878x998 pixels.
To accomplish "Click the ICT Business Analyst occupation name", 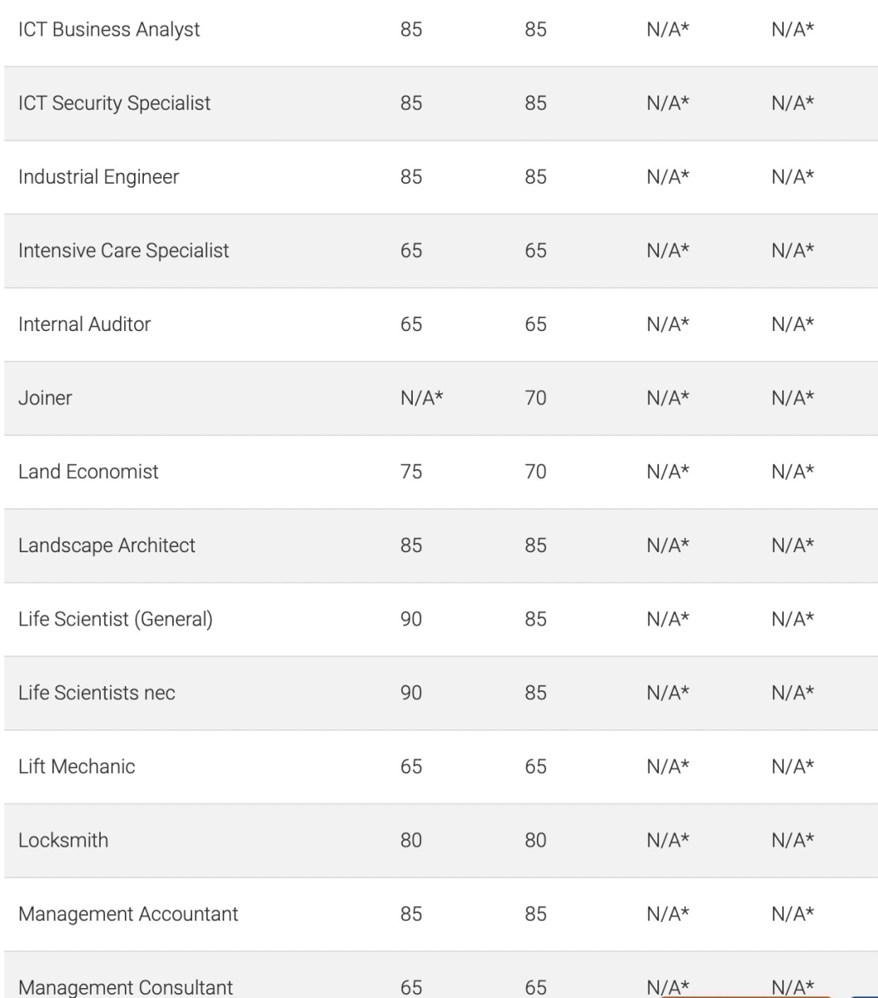I will 109,31.
